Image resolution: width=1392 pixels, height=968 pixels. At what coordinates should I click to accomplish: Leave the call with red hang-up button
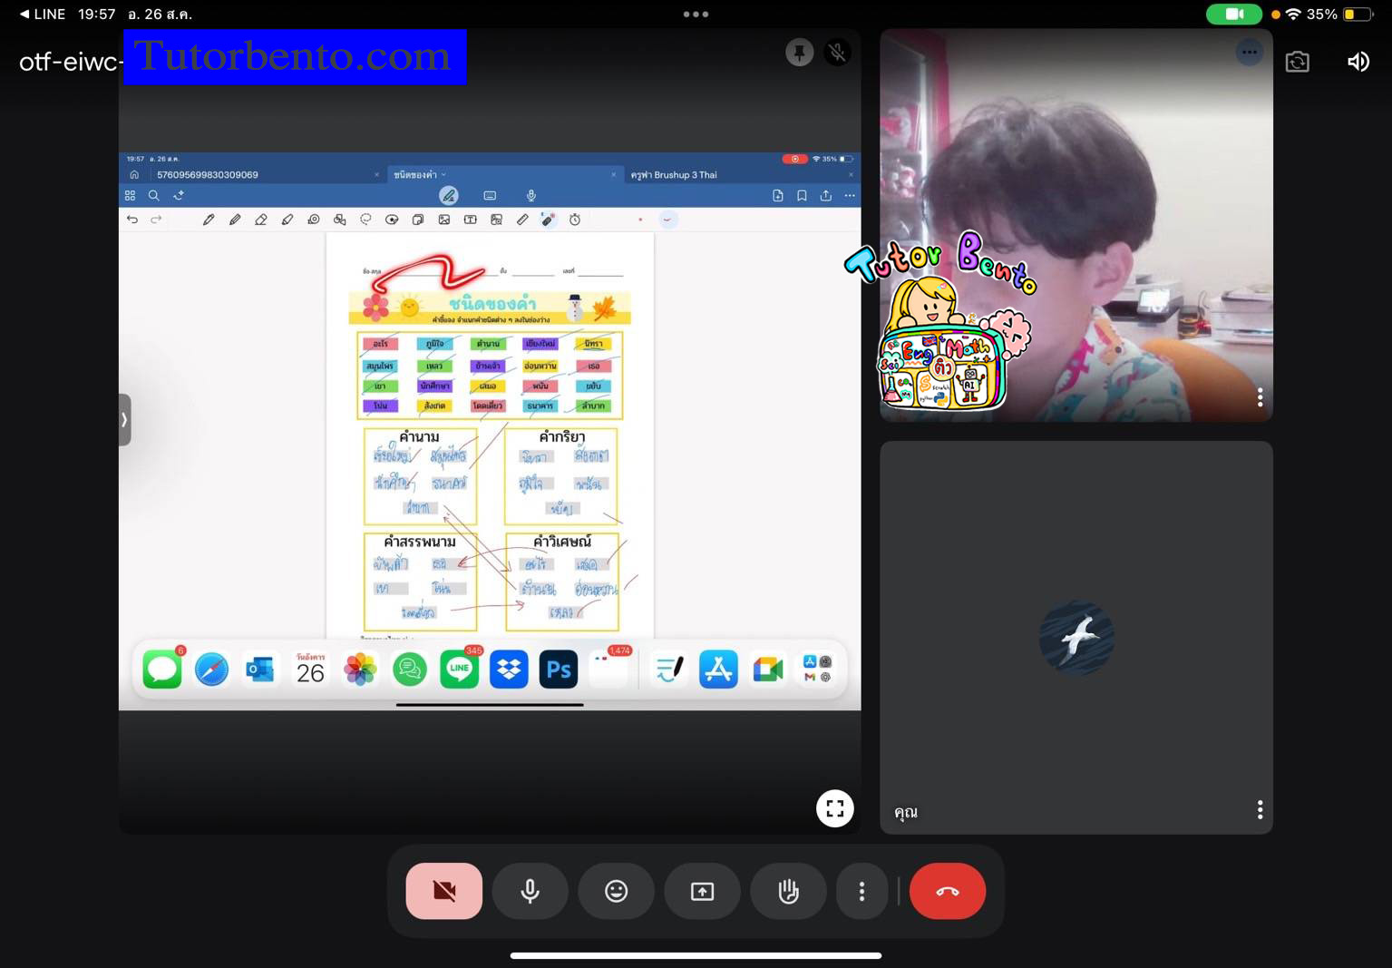947,891
